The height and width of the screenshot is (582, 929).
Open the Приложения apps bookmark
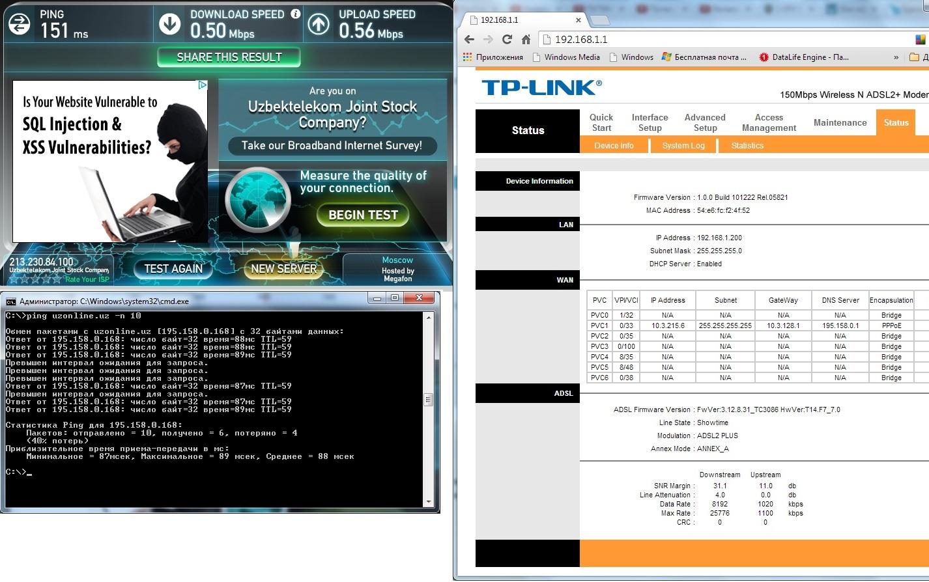pyautogui.click(x=493, y=57)
